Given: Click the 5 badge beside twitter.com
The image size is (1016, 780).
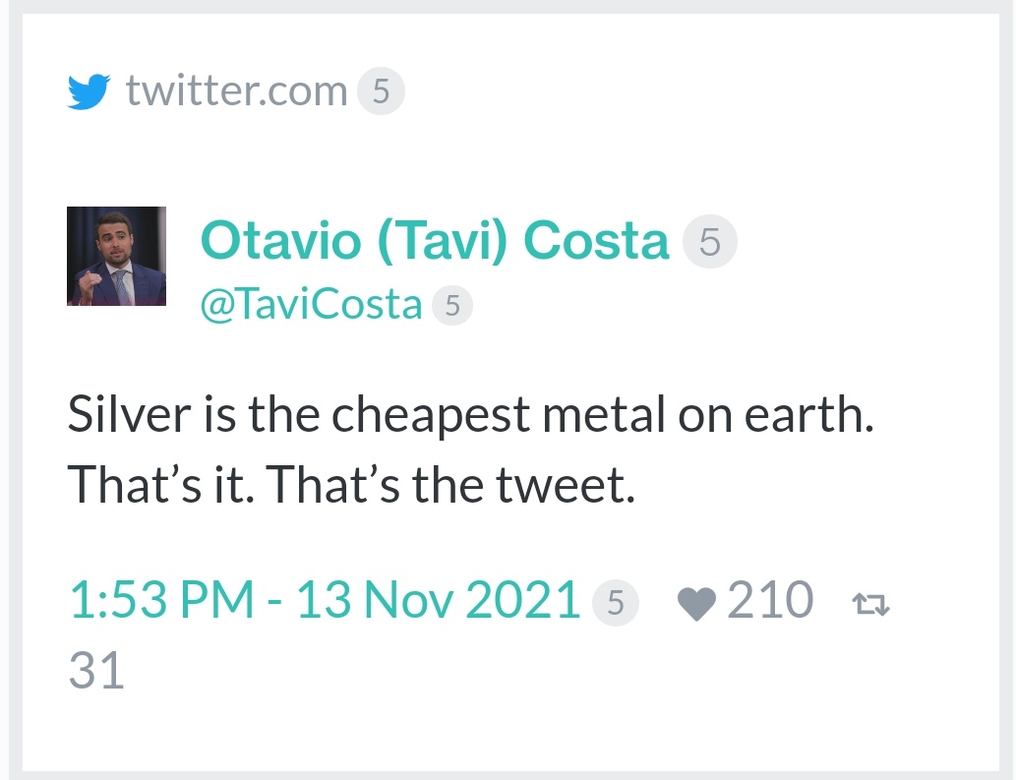Looking at the screenshot, I should click(x=381, y=90).
